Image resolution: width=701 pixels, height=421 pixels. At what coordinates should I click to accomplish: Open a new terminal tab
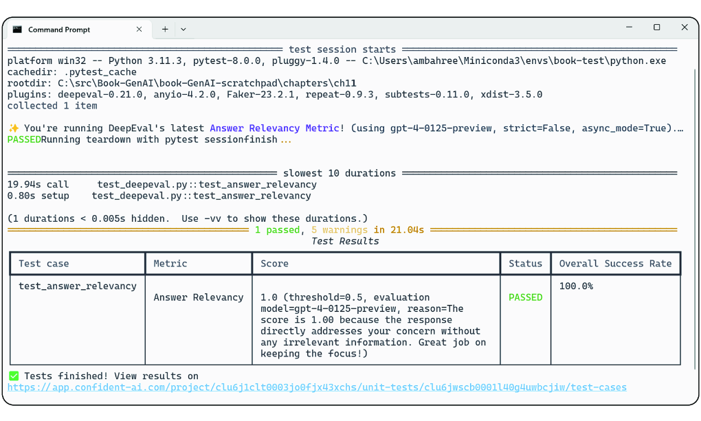(x=165, y=30)
